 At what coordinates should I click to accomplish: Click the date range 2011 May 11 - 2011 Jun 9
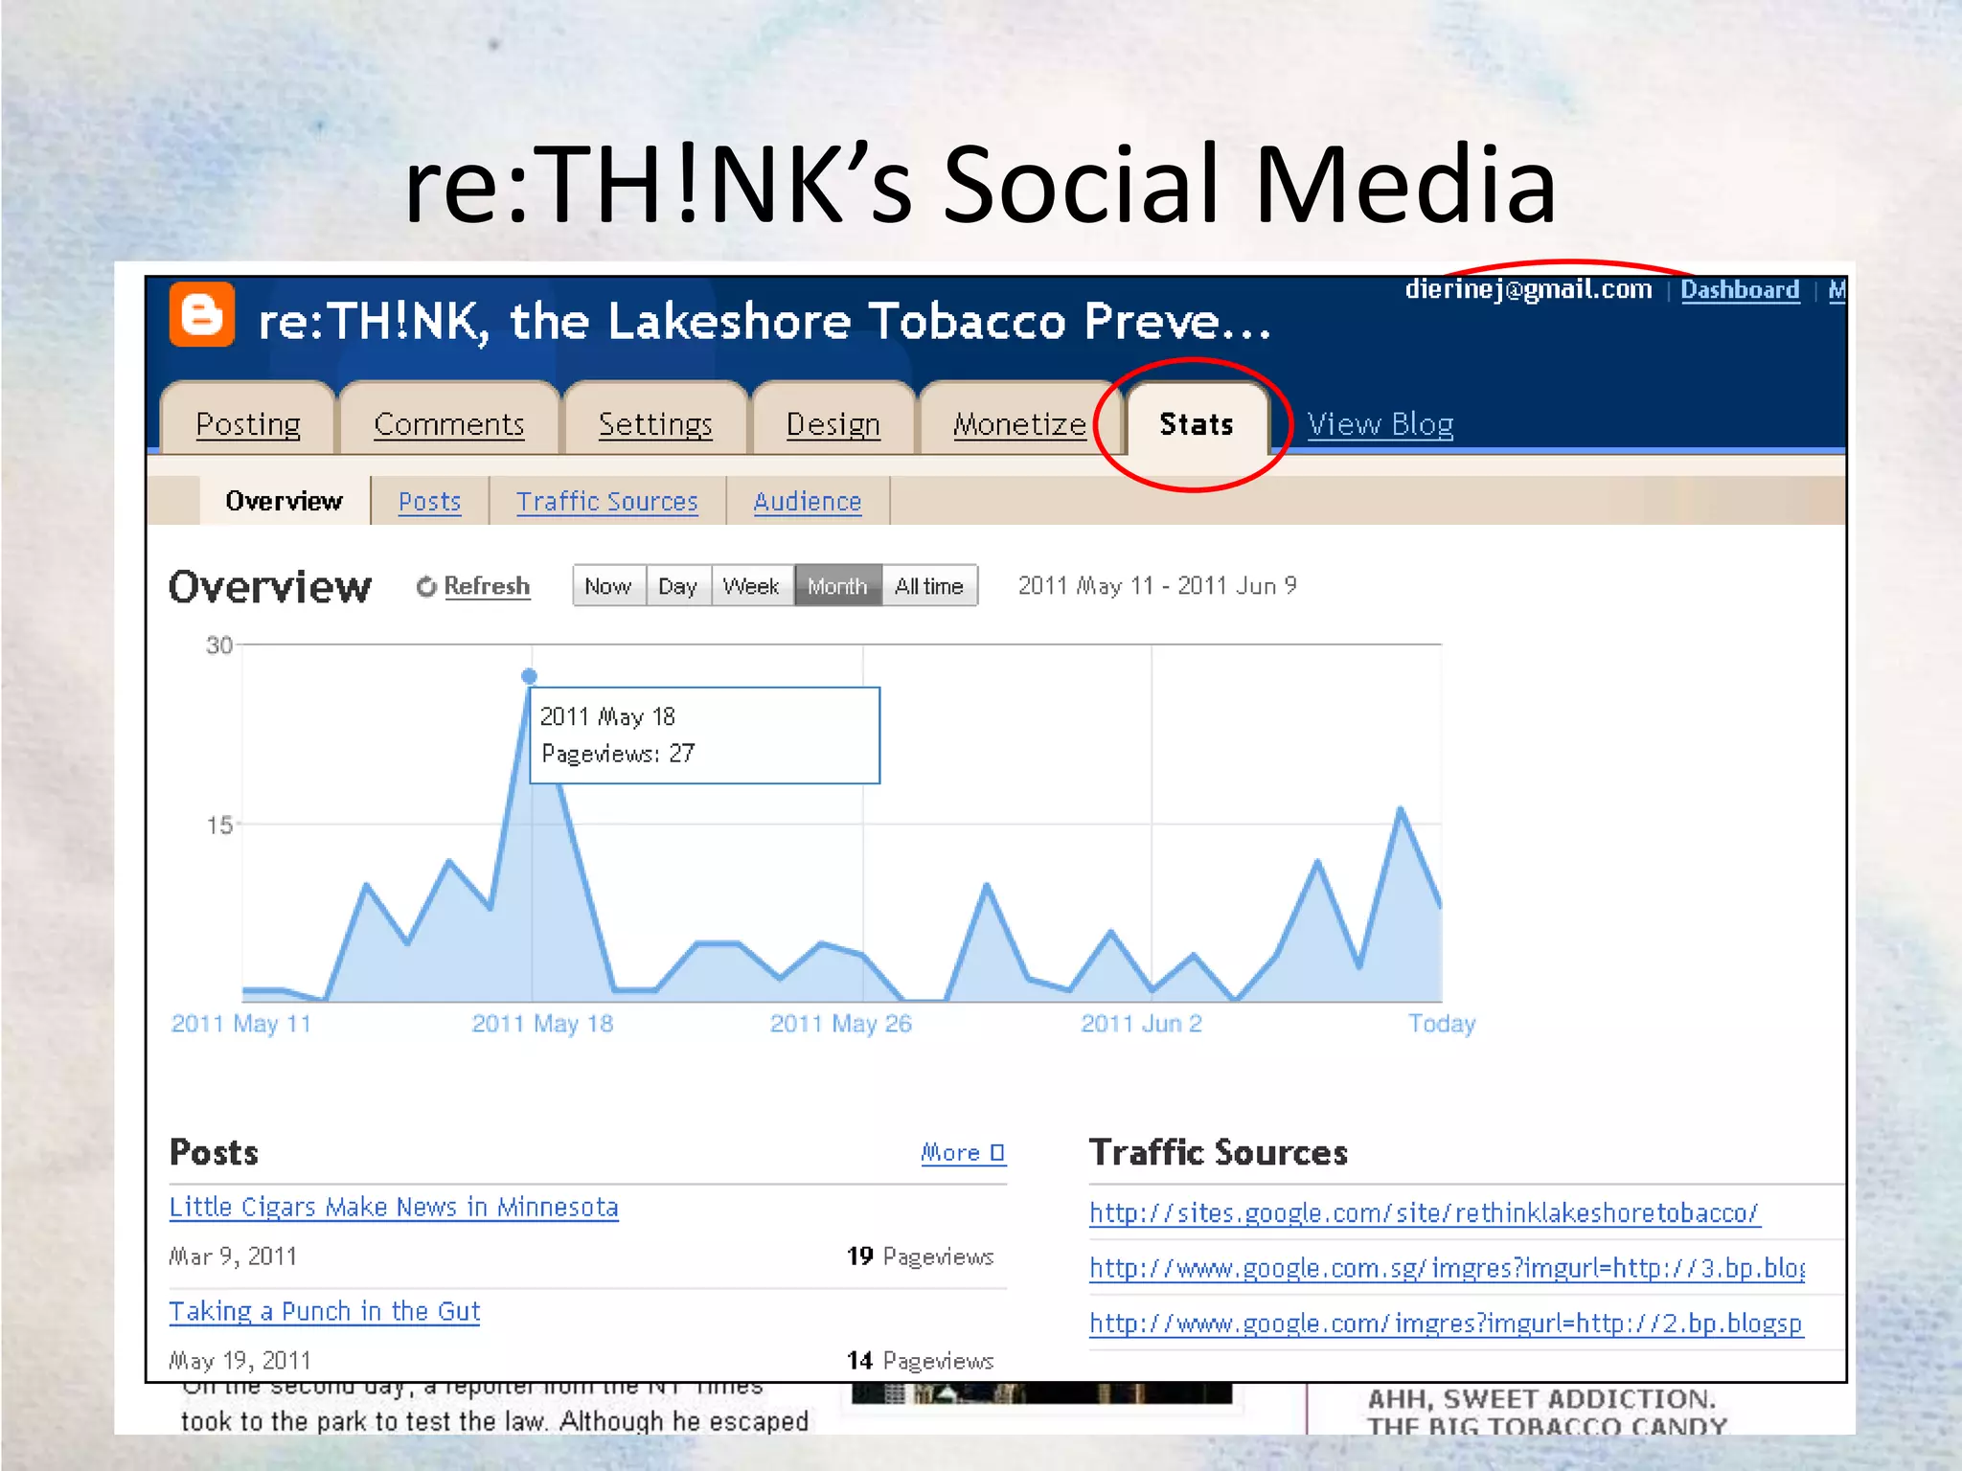[1157, 585]
